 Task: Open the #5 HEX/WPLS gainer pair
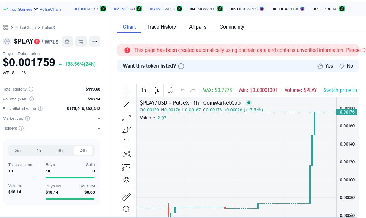coord(247,9)
